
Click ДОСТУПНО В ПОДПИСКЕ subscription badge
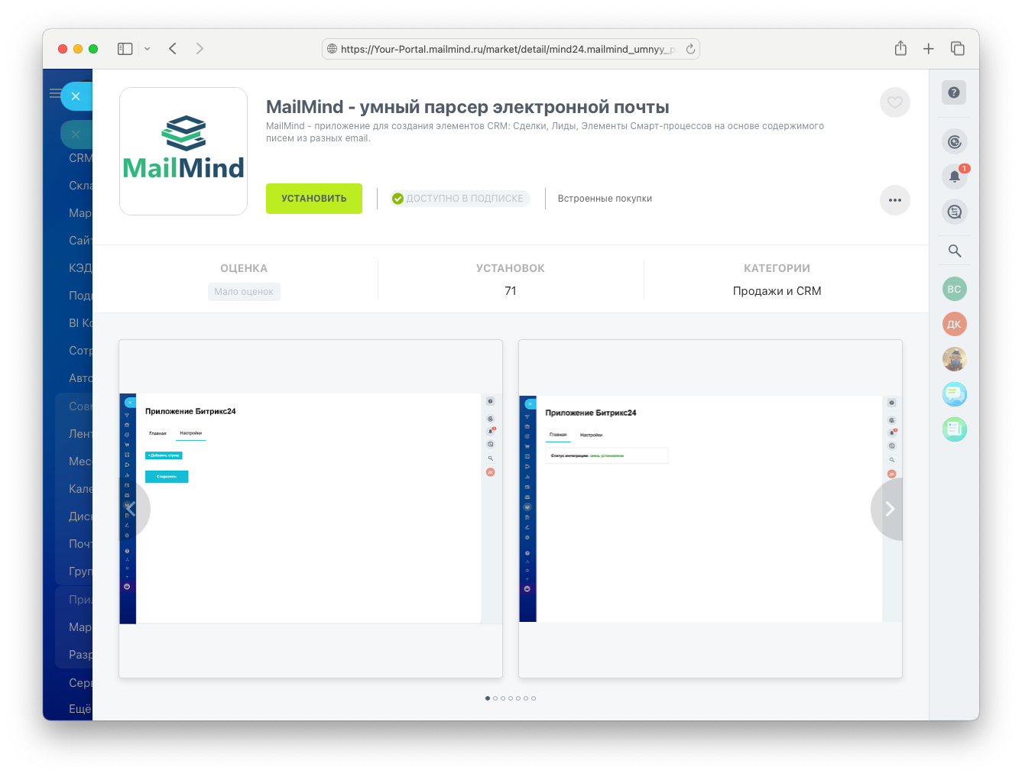(459, 199)
